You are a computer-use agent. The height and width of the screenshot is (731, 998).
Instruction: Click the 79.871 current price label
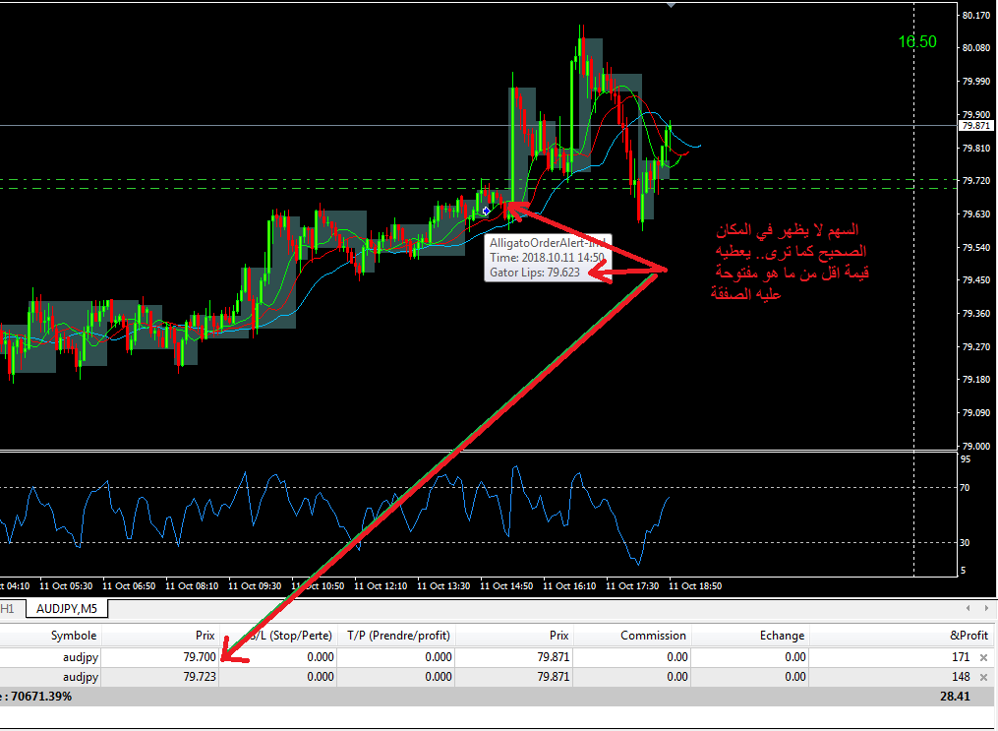[976, 126]
